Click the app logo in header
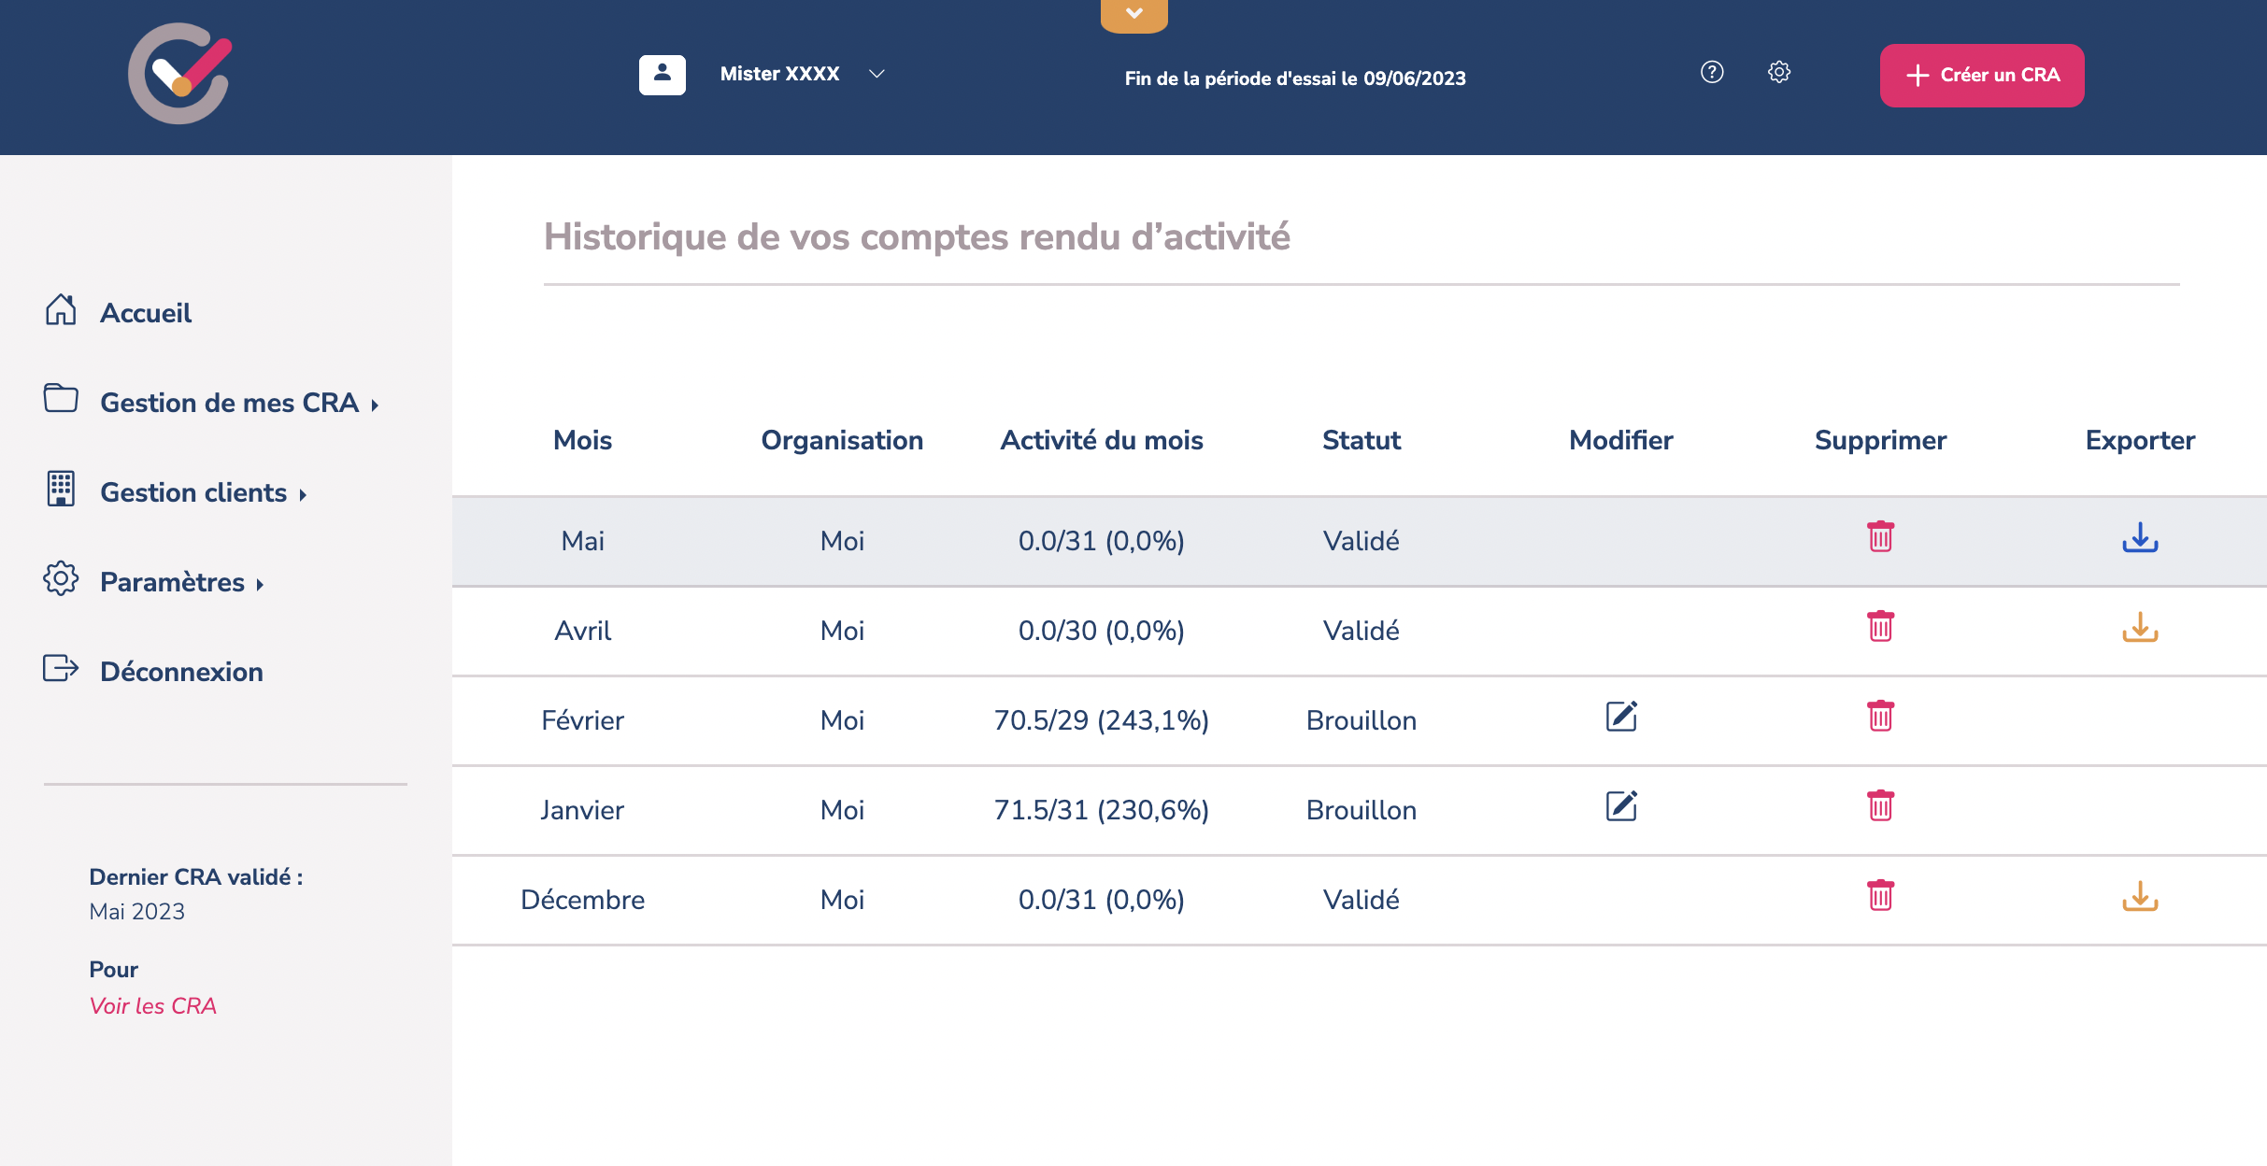 (x=179, y=74)
